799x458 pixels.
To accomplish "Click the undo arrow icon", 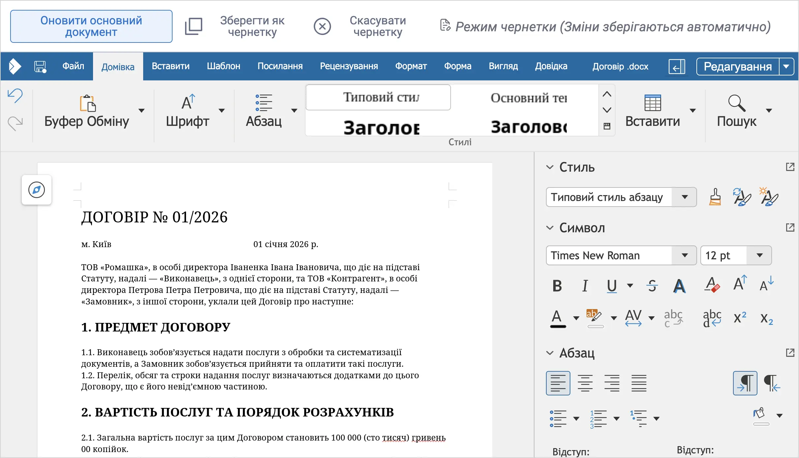I will coord(15,96).
